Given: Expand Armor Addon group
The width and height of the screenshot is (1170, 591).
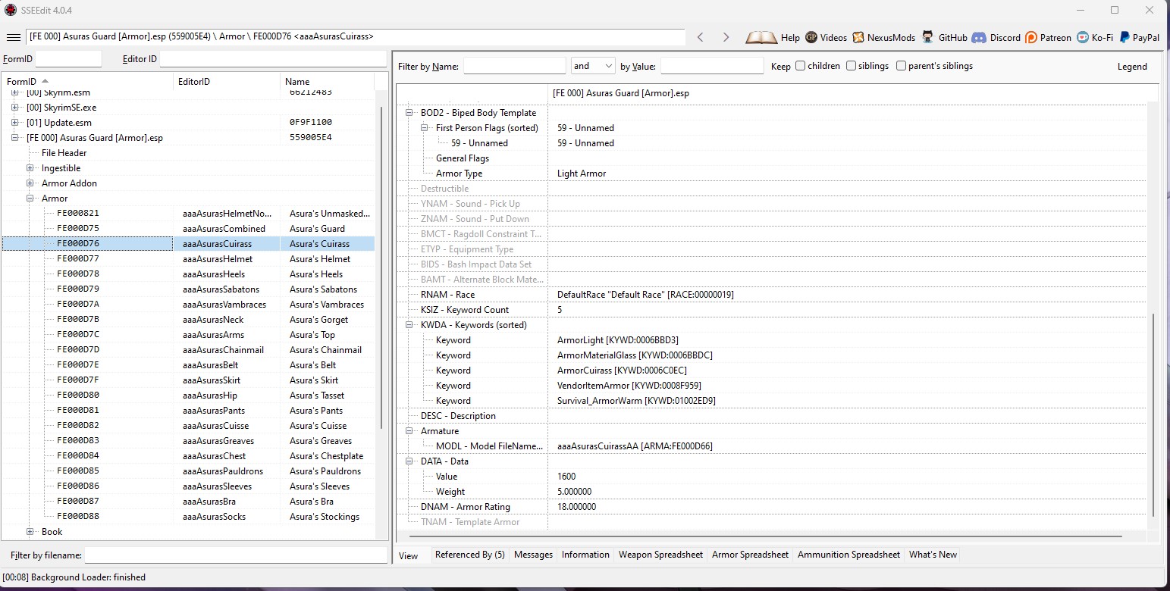Looking at the screenshot, I should tap(30, 183).
